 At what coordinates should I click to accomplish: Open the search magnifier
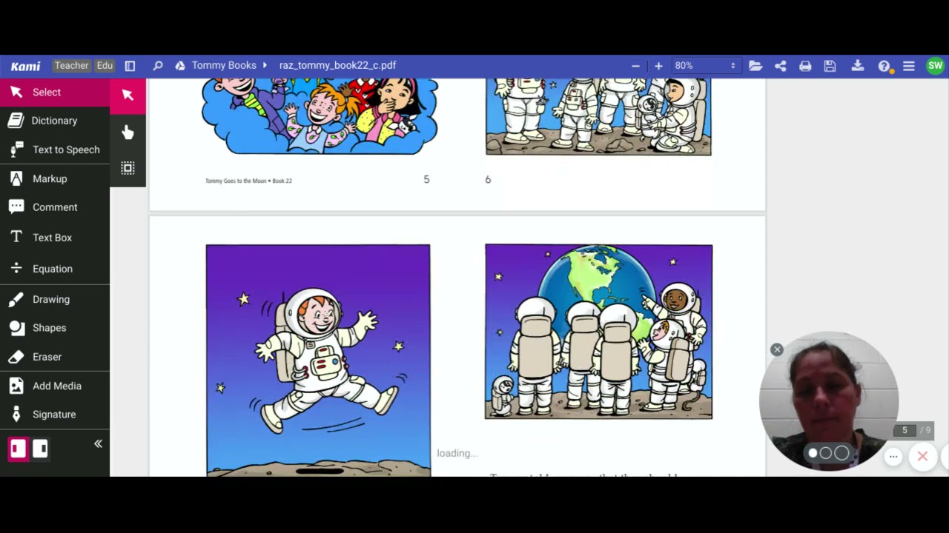[158, 66]
